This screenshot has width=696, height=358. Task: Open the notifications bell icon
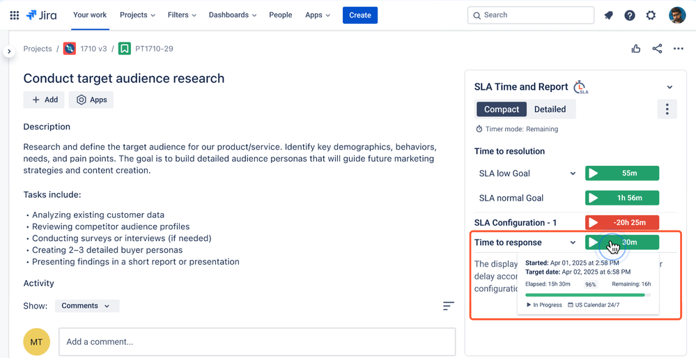tap(608, 15)
